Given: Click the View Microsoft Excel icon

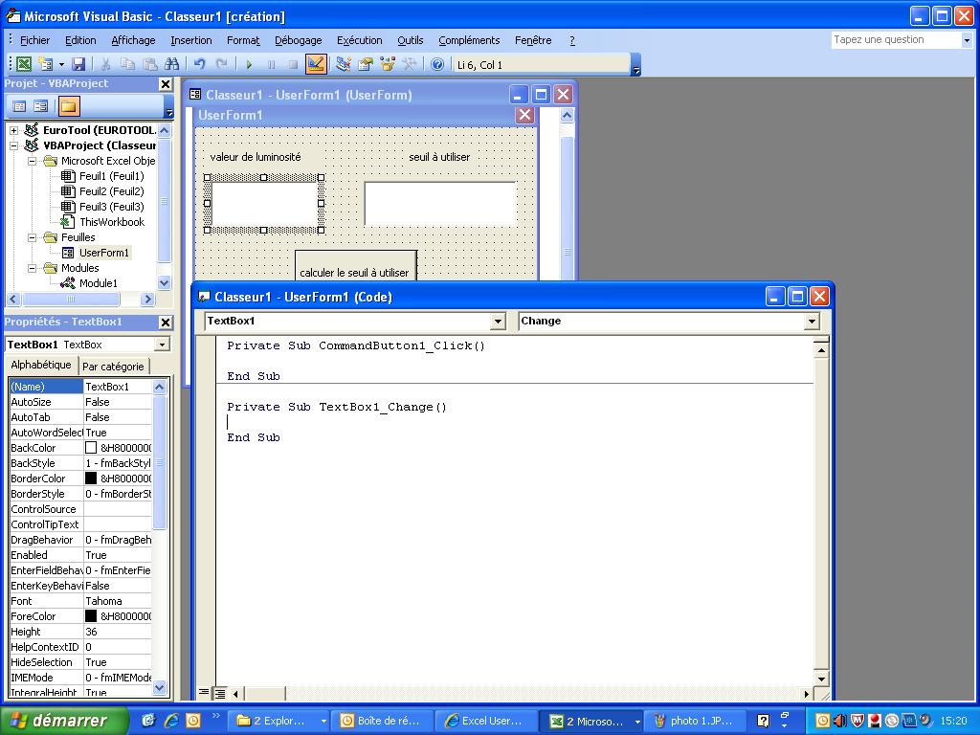Looking at the screenshot, I should pyautogui.click(x=24, y=64).
